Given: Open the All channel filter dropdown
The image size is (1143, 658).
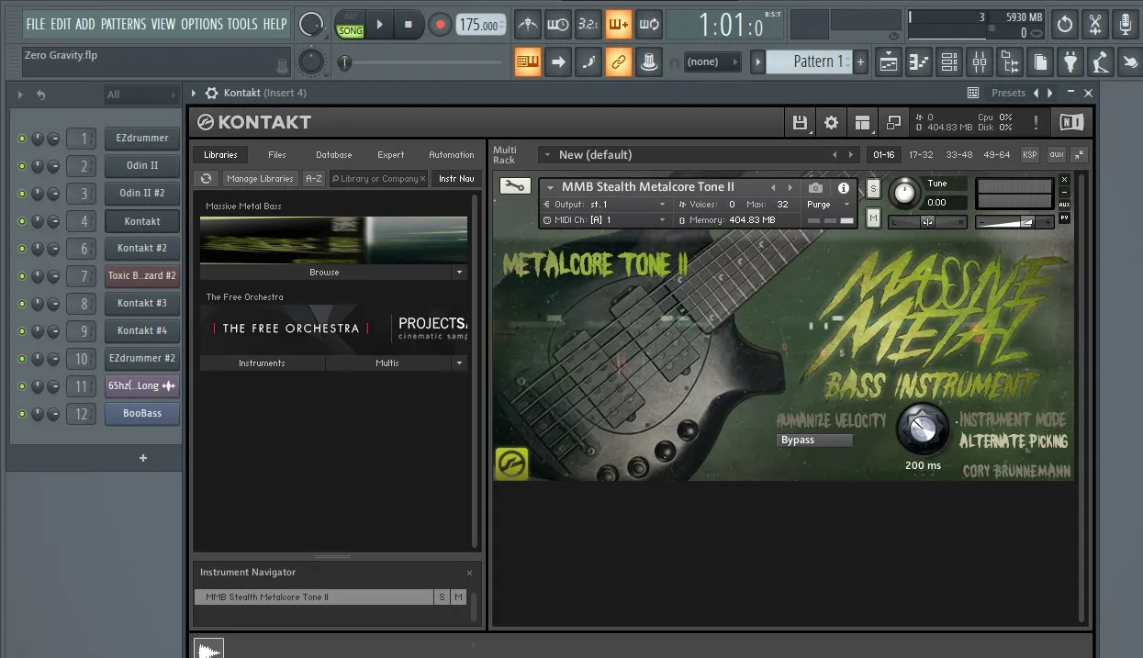Looking at the screenshot, I should pos(140,95).
